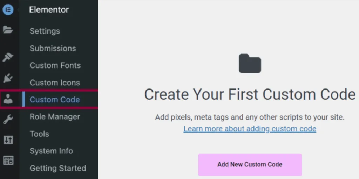Click the Elementor logo icon in sidebar
The width and height of the screenshot is (359, 179).
coord(8,9)
